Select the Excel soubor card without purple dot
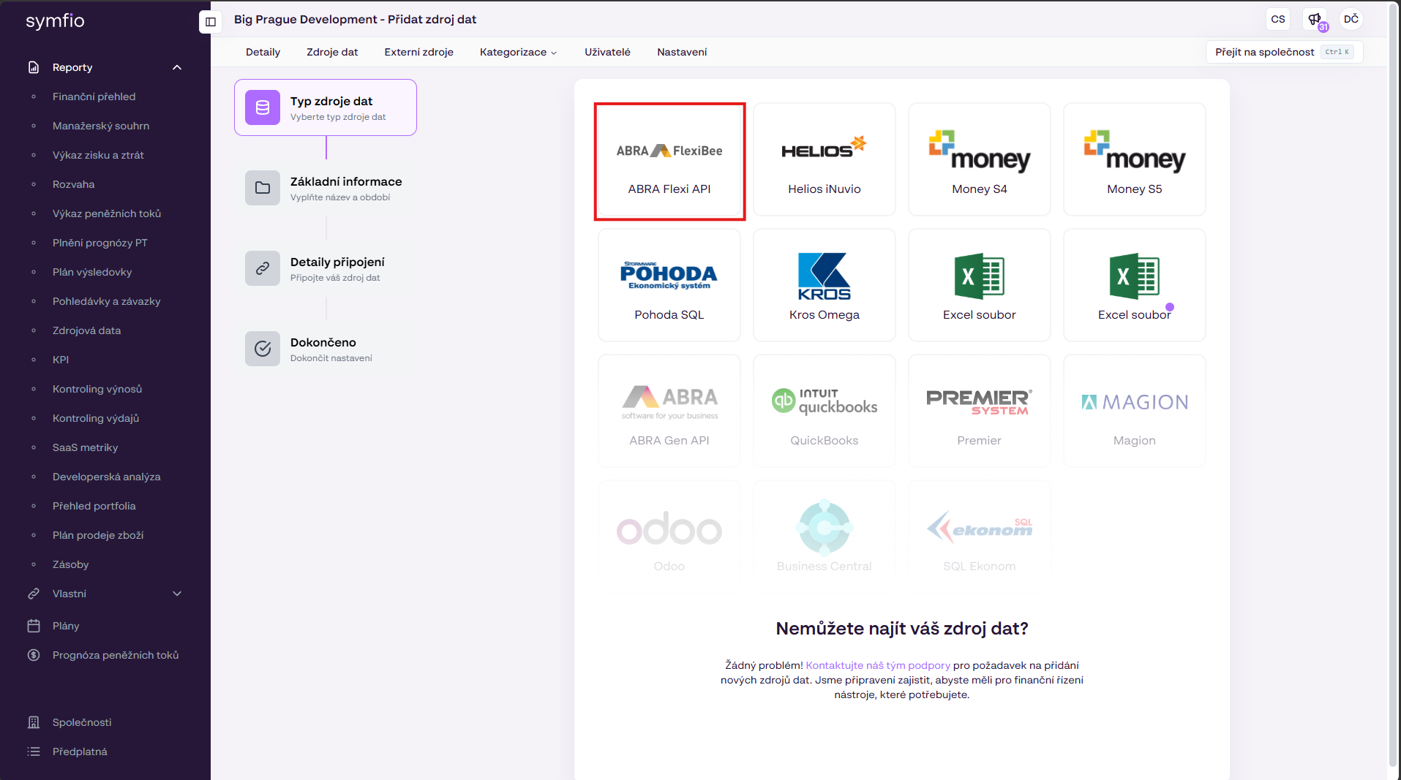 click(x=980, y=285)
